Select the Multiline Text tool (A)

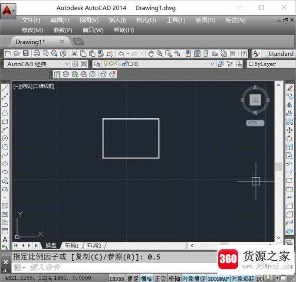(5, 240)
